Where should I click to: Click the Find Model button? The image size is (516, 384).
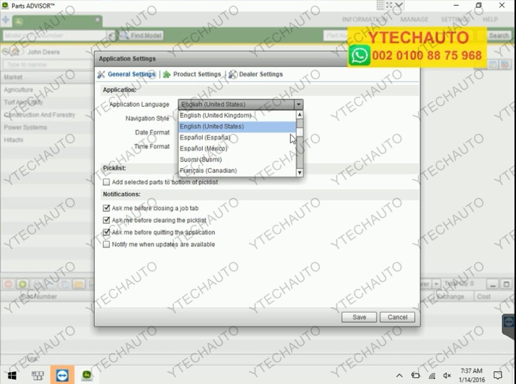click(141, 36)
